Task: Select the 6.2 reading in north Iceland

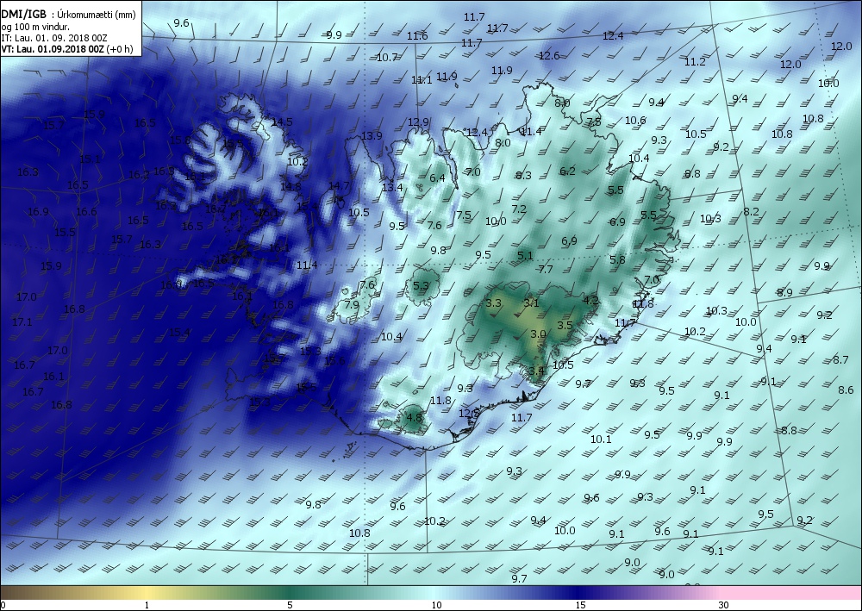Action: point(567,171)
